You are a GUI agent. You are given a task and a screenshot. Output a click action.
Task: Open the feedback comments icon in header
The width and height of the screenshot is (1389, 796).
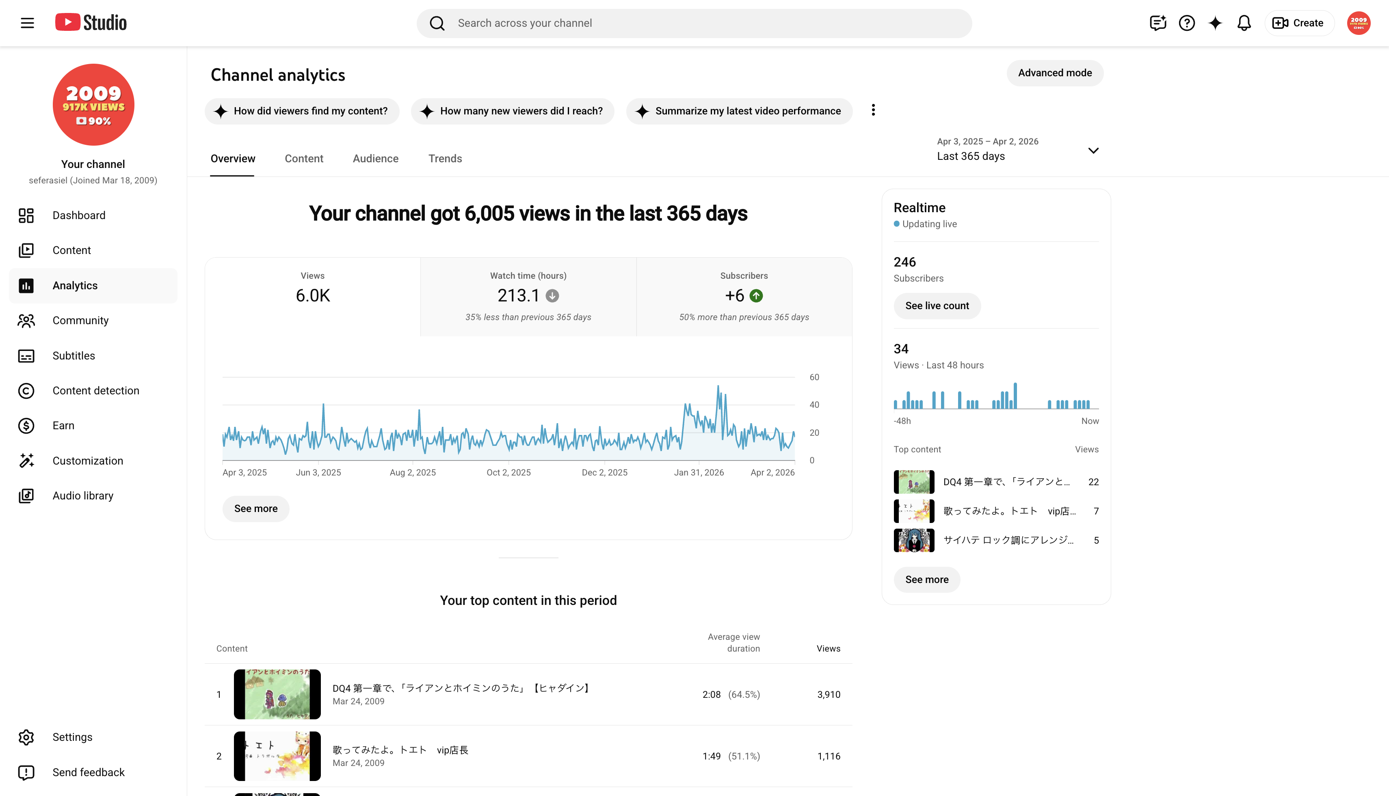pos(1157,23)
